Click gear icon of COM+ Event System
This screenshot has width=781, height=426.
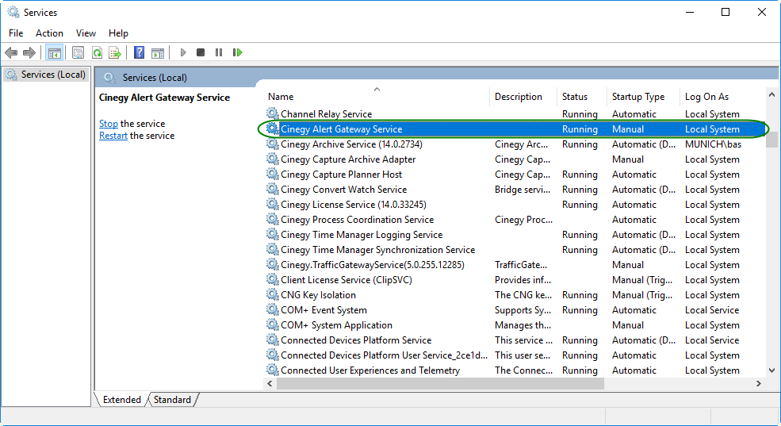tap(273, 309)
